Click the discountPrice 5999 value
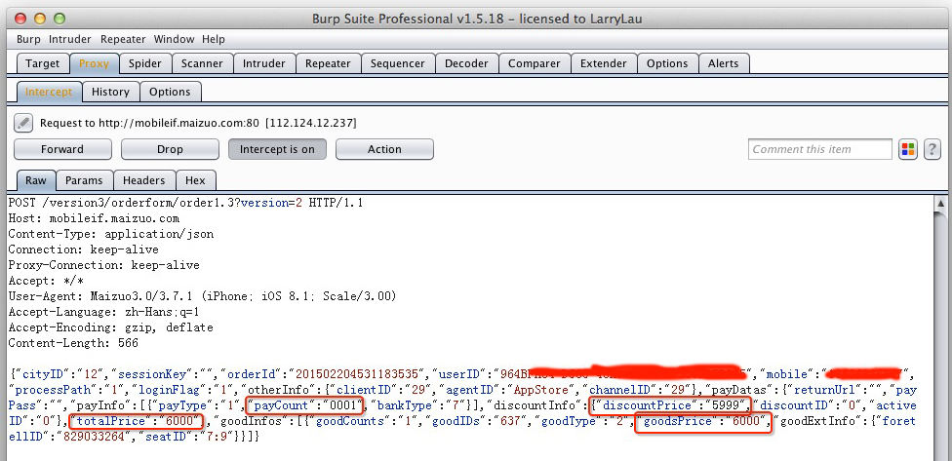Image resolution: width=952 pixels, height=461 pixels. tap(671, 404)
